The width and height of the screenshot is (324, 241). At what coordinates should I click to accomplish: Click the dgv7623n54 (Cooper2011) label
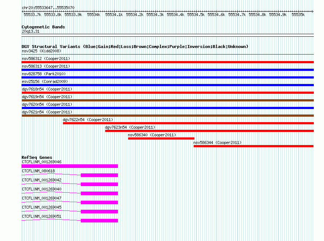pos(130,127)
